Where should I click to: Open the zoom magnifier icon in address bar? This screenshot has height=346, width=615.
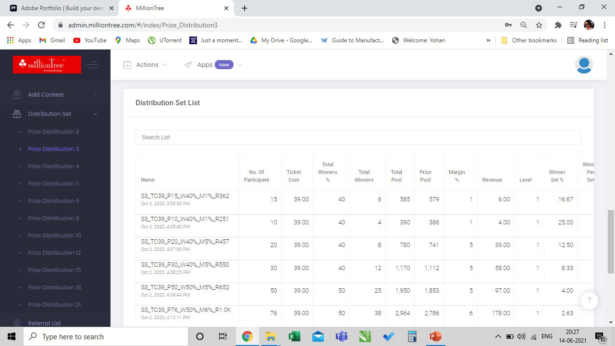pyautogui.click(x=524, y=25)
